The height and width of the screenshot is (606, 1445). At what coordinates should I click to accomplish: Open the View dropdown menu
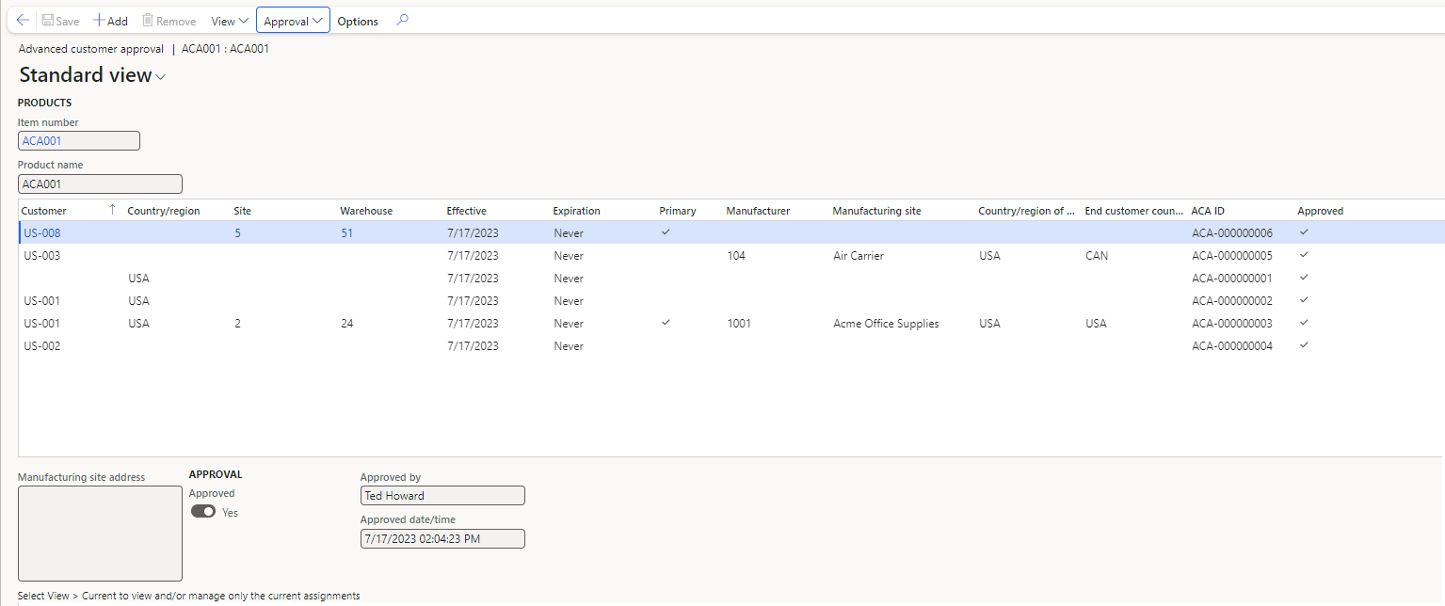229,20
